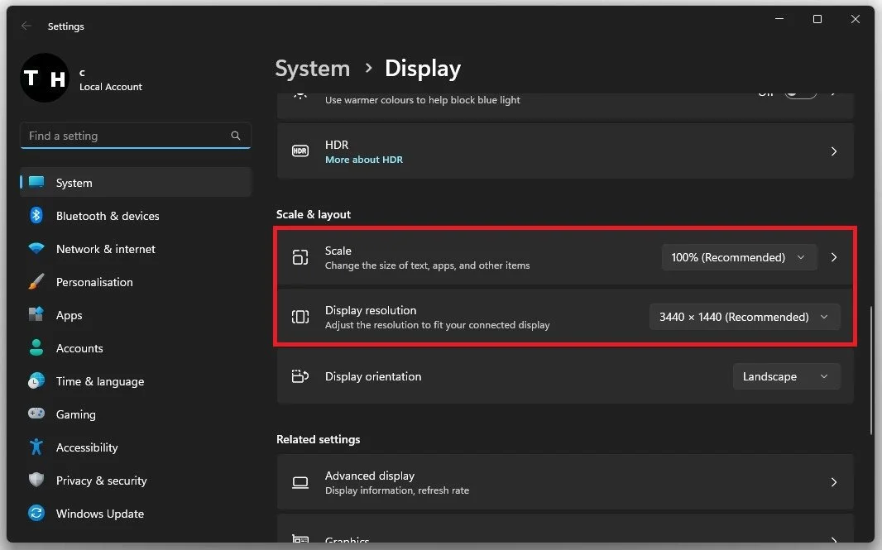Click the Windows Update refresh icon
Screen dimensions: 882x550
[x=36, y=513]
